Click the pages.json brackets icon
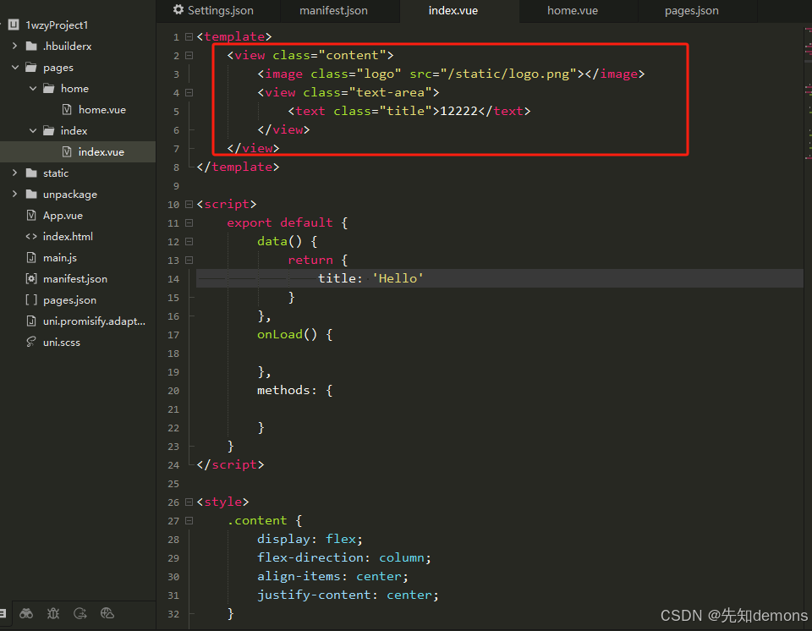Screen dimensions: 812x631 [x=31, y=300]
